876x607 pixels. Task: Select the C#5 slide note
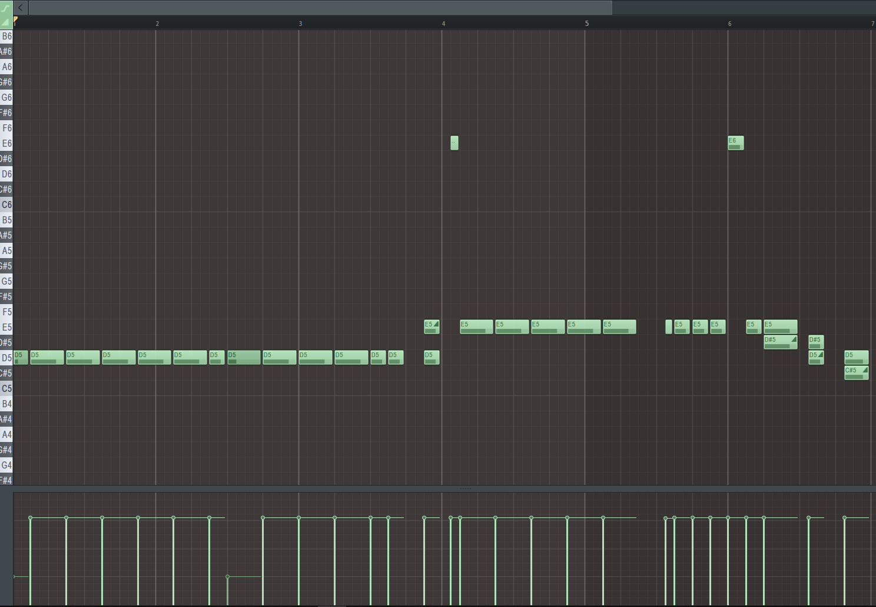click(x=857, y=373)
